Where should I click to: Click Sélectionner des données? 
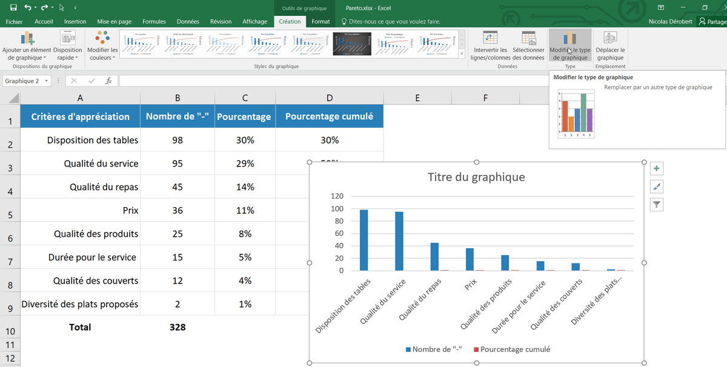point(528,45)
